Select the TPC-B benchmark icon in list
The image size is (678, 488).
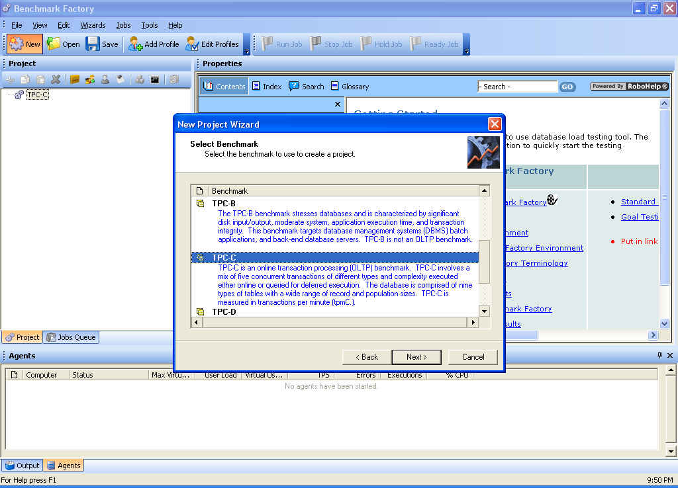click(200, 204)
